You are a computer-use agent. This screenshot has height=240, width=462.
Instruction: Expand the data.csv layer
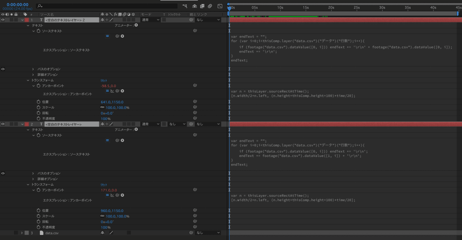click(22, 233)
